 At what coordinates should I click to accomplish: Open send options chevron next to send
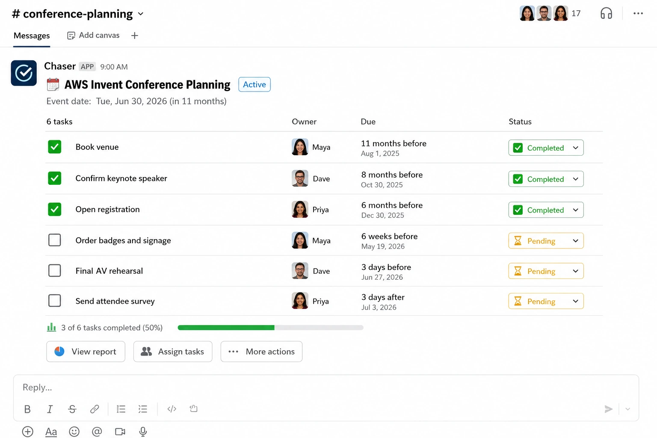[x=627, y=409]
